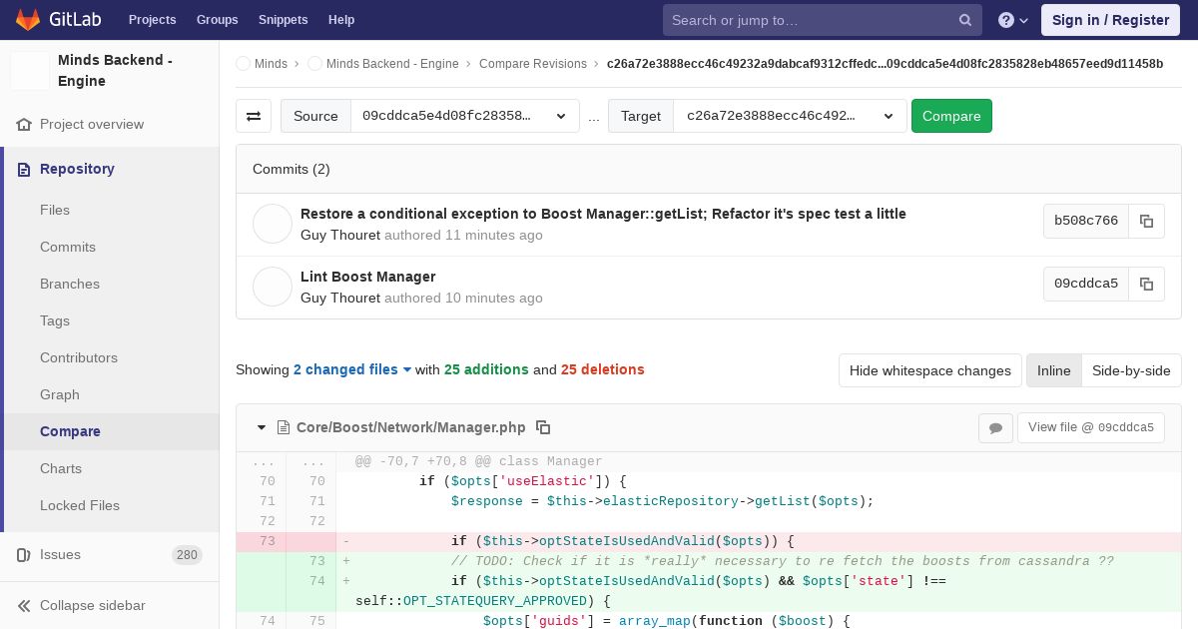1198x629 pixels.
Task: Open Snippets in the navbar
Action: [x=283, y=20]
